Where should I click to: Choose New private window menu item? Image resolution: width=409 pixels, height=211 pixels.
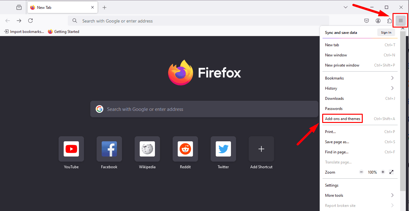[360, 65]
